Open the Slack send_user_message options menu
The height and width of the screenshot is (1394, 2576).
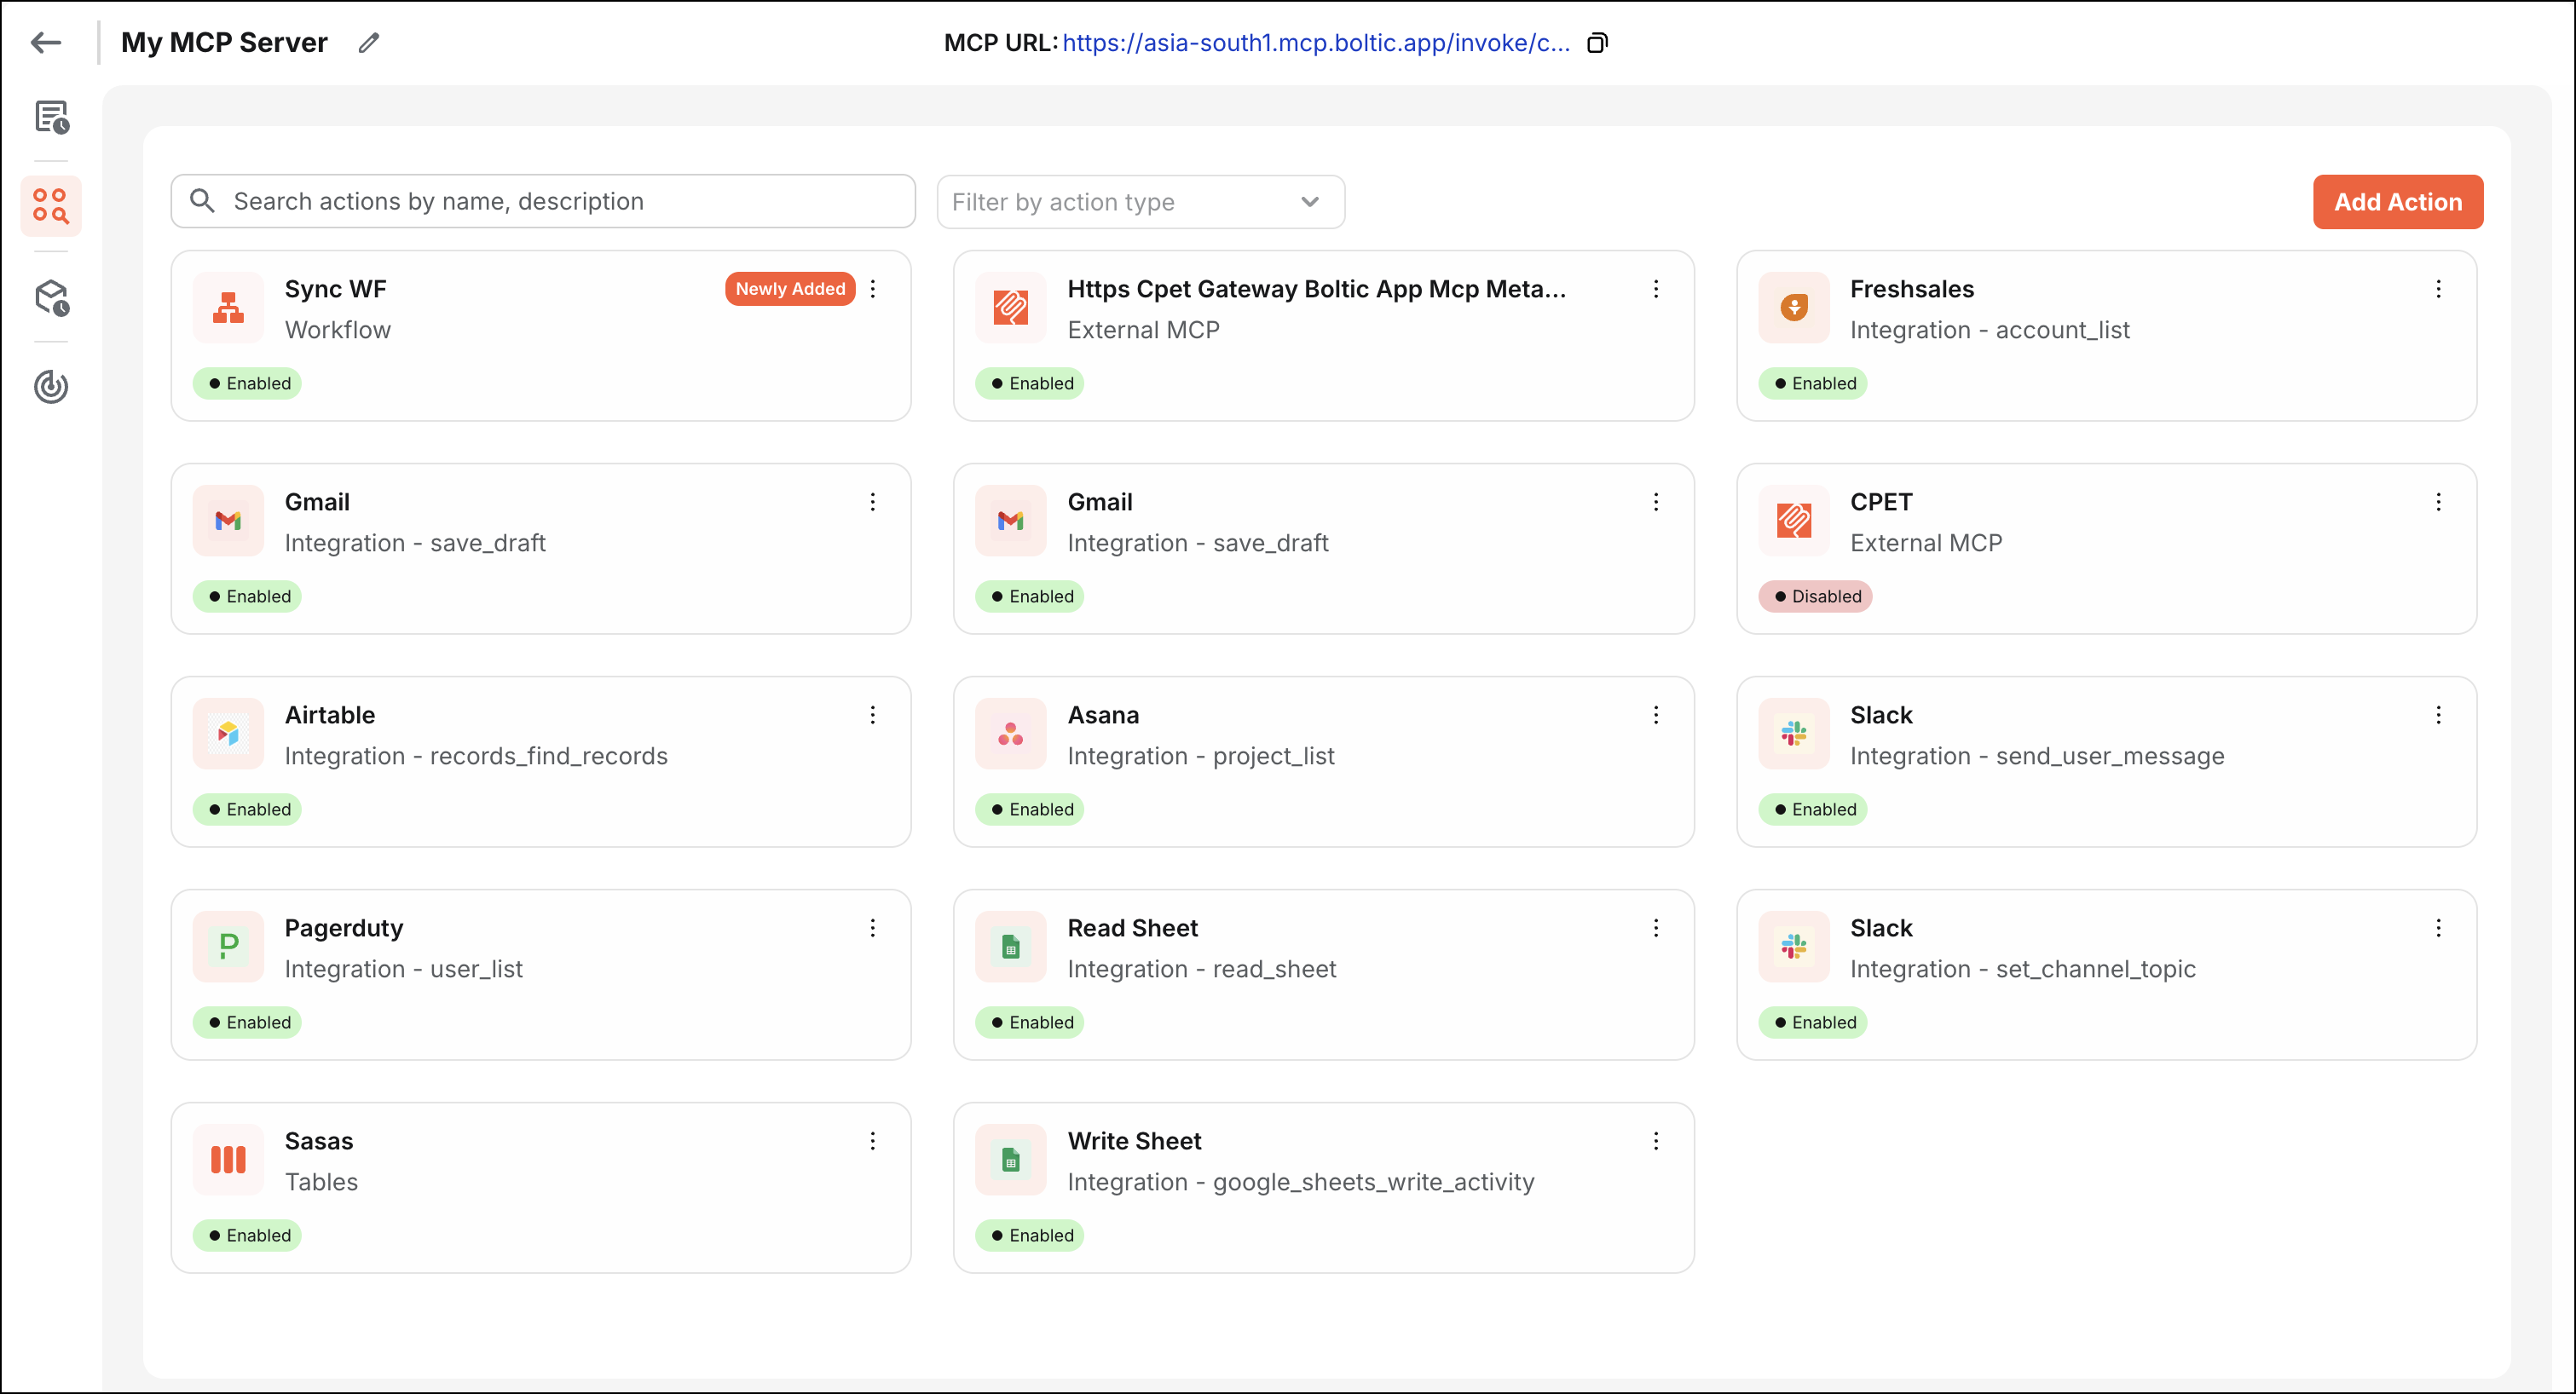pyautogui.click(x=2439, y=715)
